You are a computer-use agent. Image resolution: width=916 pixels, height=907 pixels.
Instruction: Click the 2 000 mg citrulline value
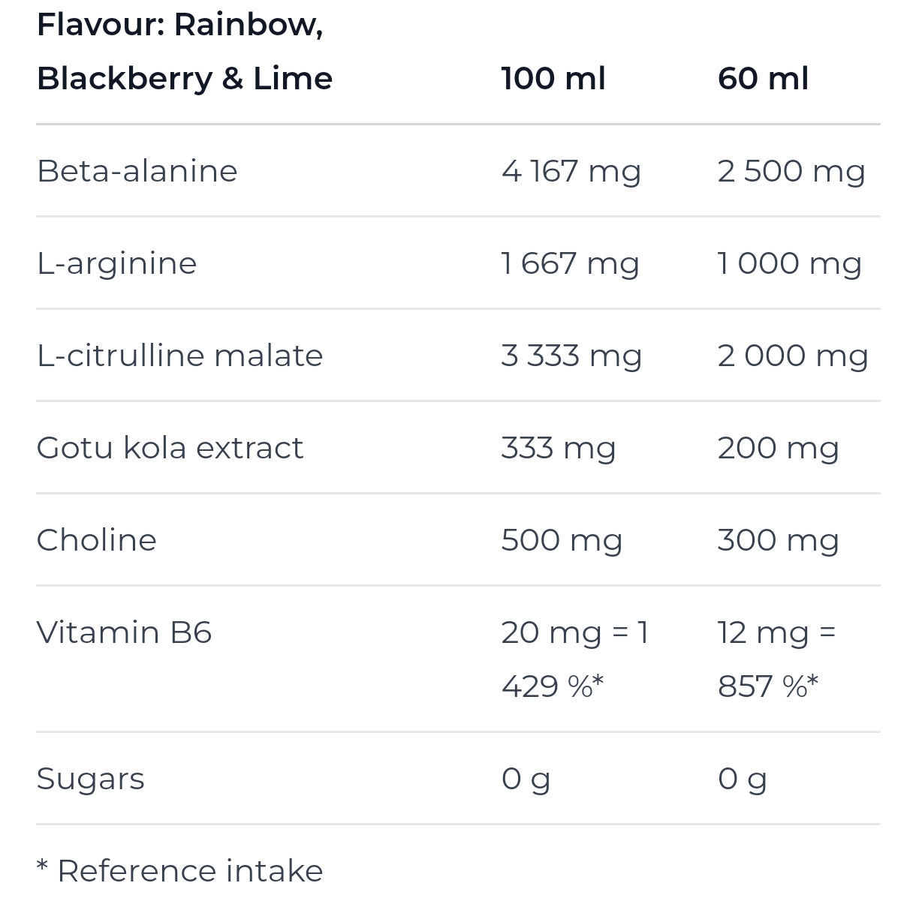(x=793, y=356)
